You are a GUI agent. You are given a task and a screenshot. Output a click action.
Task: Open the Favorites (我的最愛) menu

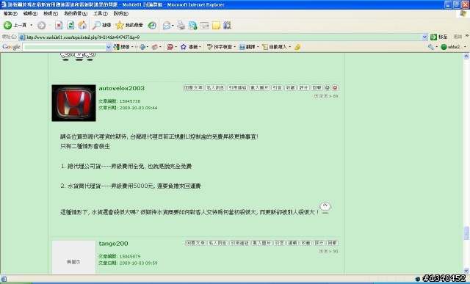click(x=76, y=13)
